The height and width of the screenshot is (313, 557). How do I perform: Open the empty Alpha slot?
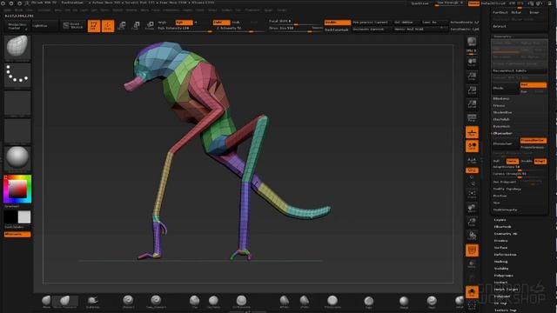[x=17, y=103]
